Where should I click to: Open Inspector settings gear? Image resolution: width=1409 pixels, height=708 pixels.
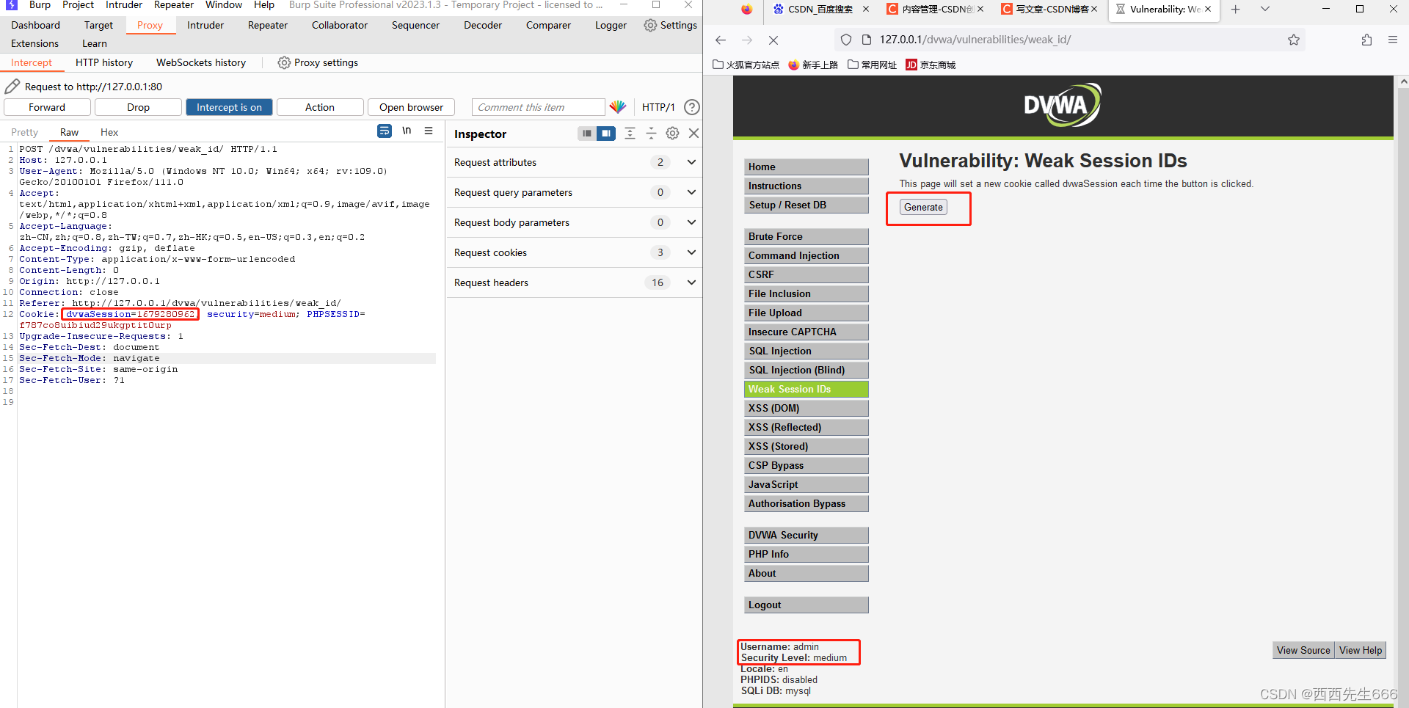click(672, 134)
